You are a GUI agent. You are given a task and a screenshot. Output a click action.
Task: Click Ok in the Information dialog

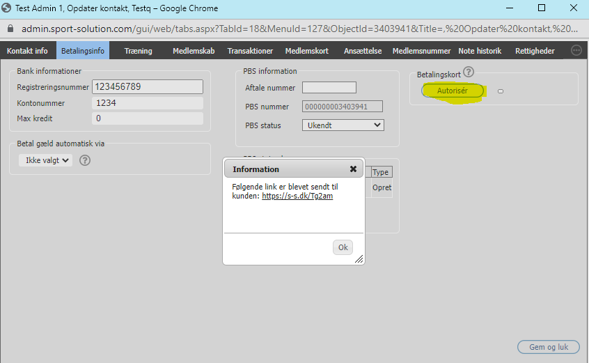pyautogui.click(x=343, y=247)
